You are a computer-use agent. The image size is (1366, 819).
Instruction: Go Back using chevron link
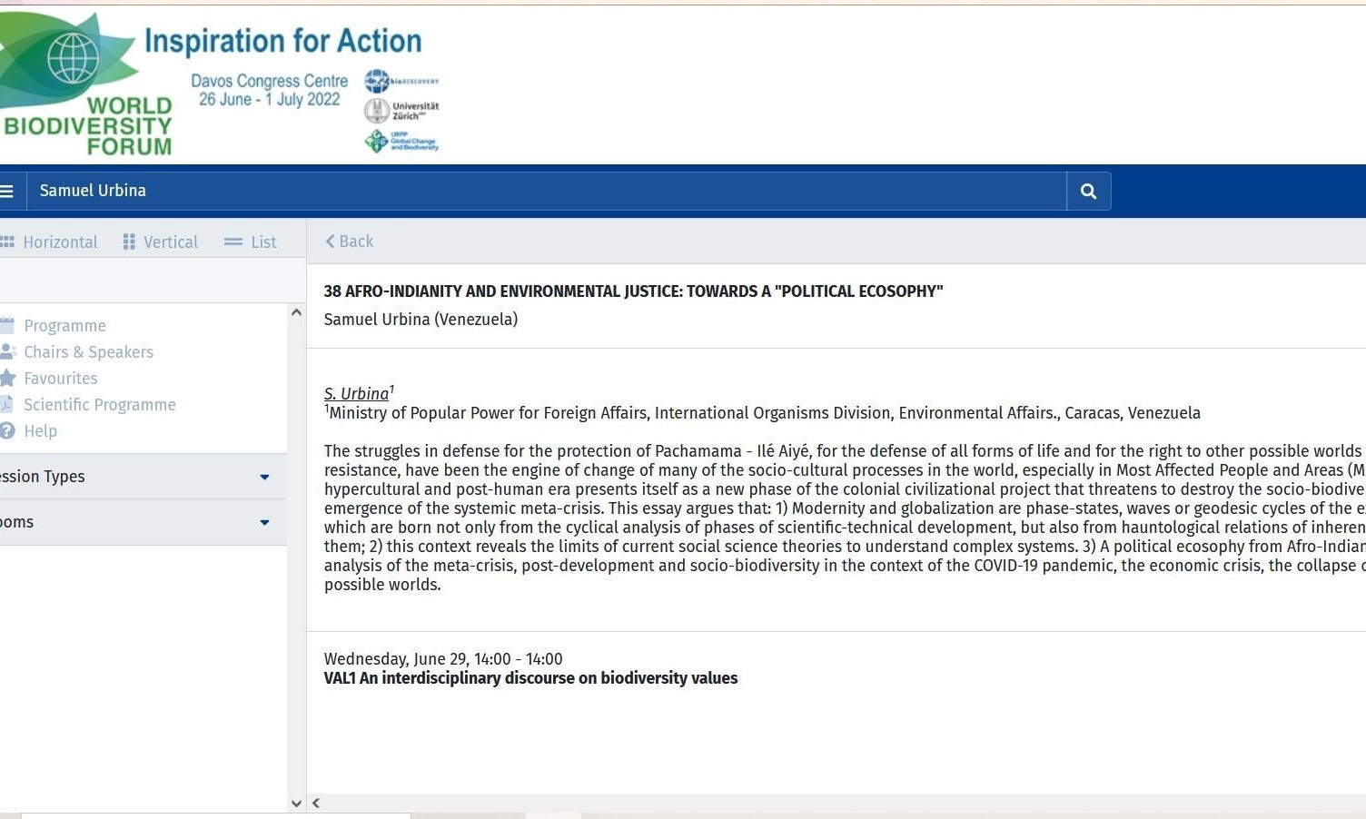[x=350, y=242]
